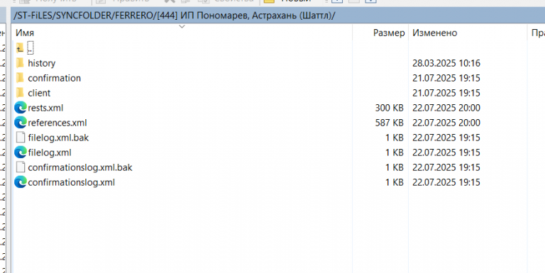Viewport: 545px width, 273px height.
Task: Select the file name rests.xml
Action: (45, 108)
